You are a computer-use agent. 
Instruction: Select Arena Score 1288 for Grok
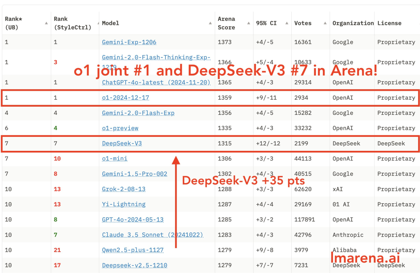[224, 189]
